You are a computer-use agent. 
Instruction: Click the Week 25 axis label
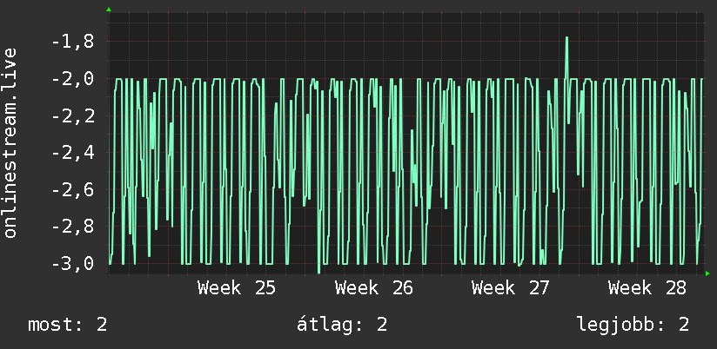pos(237,288)
